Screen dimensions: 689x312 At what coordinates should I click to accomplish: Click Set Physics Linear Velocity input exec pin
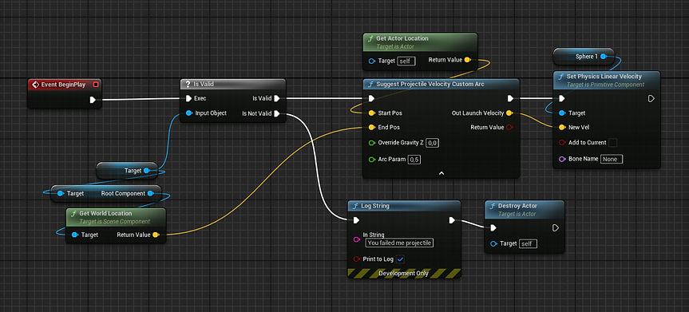point(562,98)
